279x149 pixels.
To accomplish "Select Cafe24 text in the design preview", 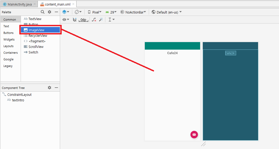I will tap(172, 53).
